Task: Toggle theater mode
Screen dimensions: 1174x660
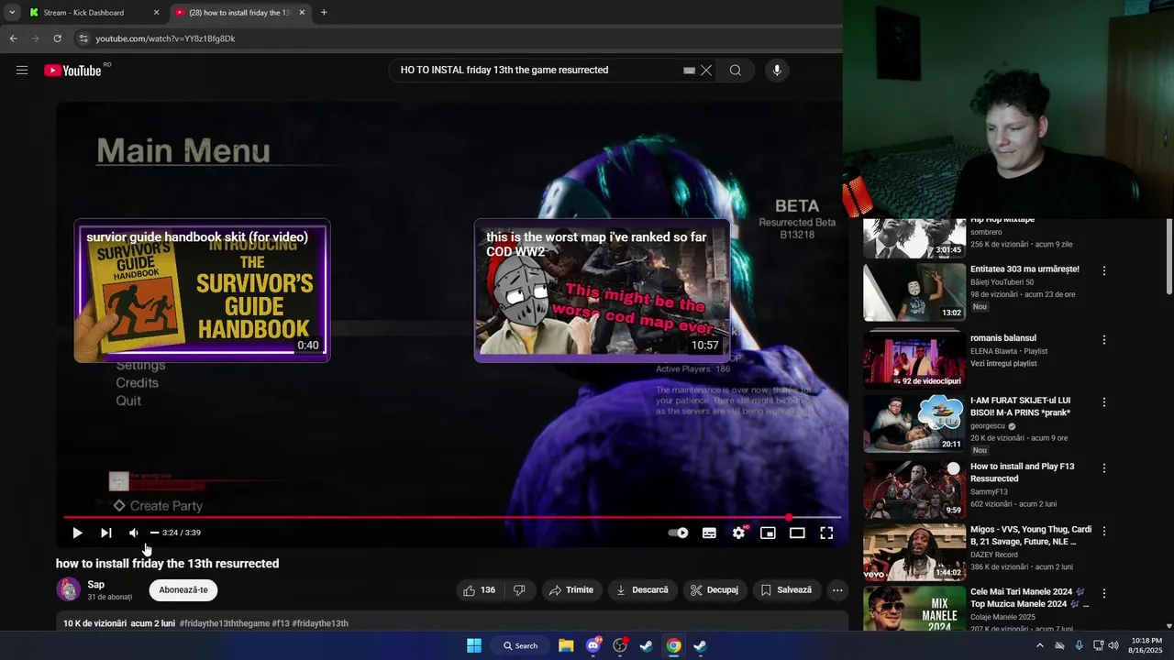Action: pyautogui.click(x=797, y=533)
